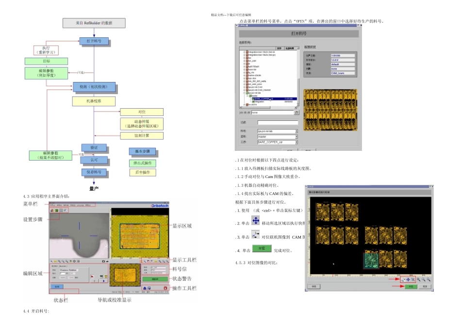Click the yellow ruler icon in display toolbar
Image resolution: width=461 pixels, height=326 pixels.
tap(156, 261)
